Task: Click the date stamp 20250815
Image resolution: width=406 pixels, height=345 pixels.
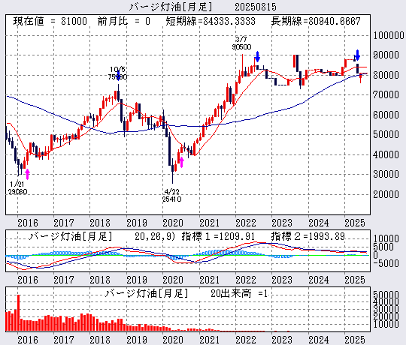Action: pos(256,7)
